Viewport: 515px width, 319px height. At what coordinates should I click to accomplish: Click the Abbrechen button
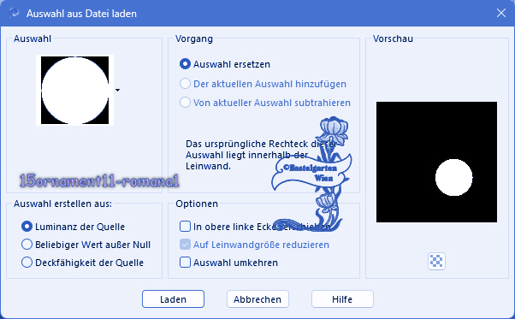(257, 299)
